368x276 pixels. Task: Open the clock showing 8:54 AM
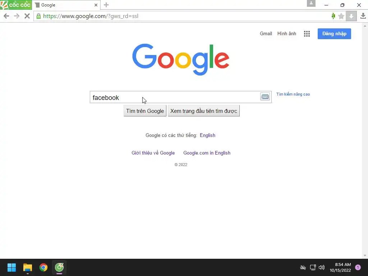tap(340, 267)
